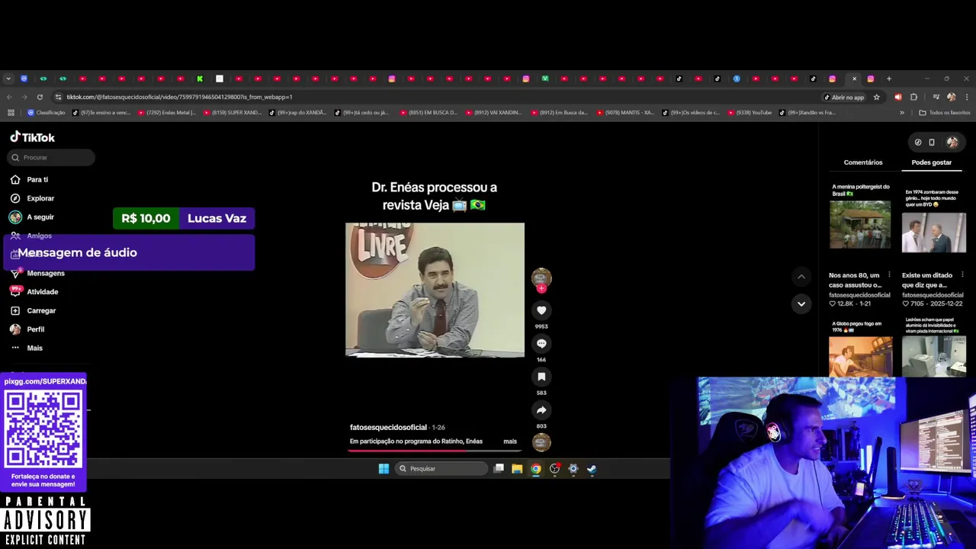Follow the creator with the red plus badge
This screenshot has width=976, height=549.
coord(541,289)
